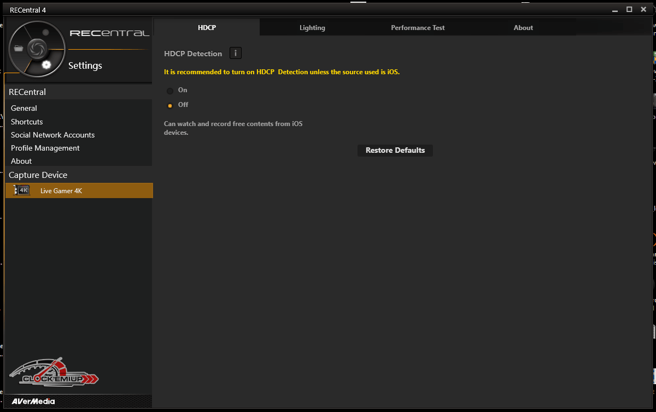The image size is (656, 412).
Task: Open Profile Management
Action: point(45,148)
